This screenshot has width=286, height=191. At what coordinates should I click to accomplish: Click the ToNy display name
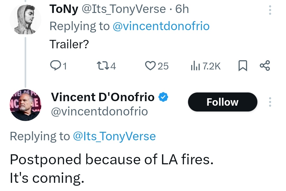tap(64, 9)
